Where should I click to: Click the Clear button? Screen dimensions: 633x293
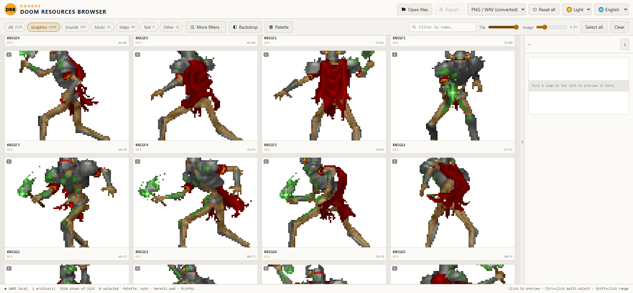pyautogui.click(x=619, y=27)
